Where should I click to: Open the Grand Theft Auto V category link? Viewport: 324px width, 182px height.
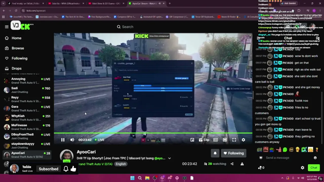pos(95,164)
